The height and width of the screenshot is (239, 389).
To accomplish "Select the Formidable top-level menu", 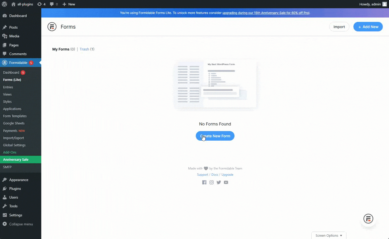I will click(x=21, y=63).
